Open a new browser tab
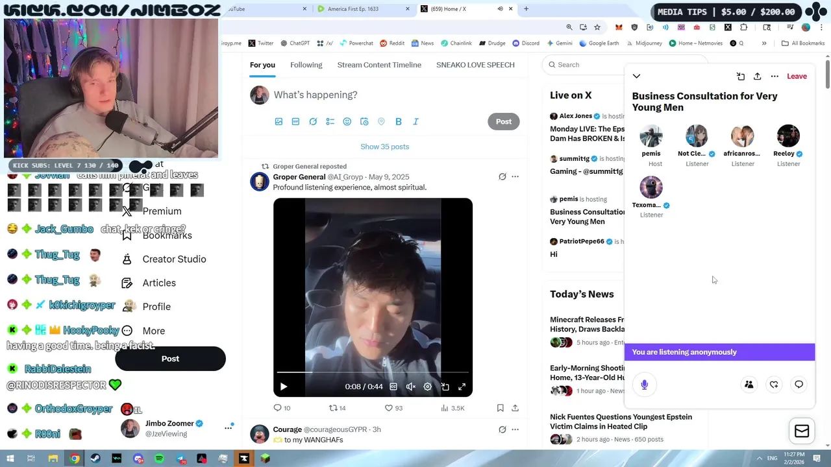This screenshot has height=467, width=831. point(526,9)
